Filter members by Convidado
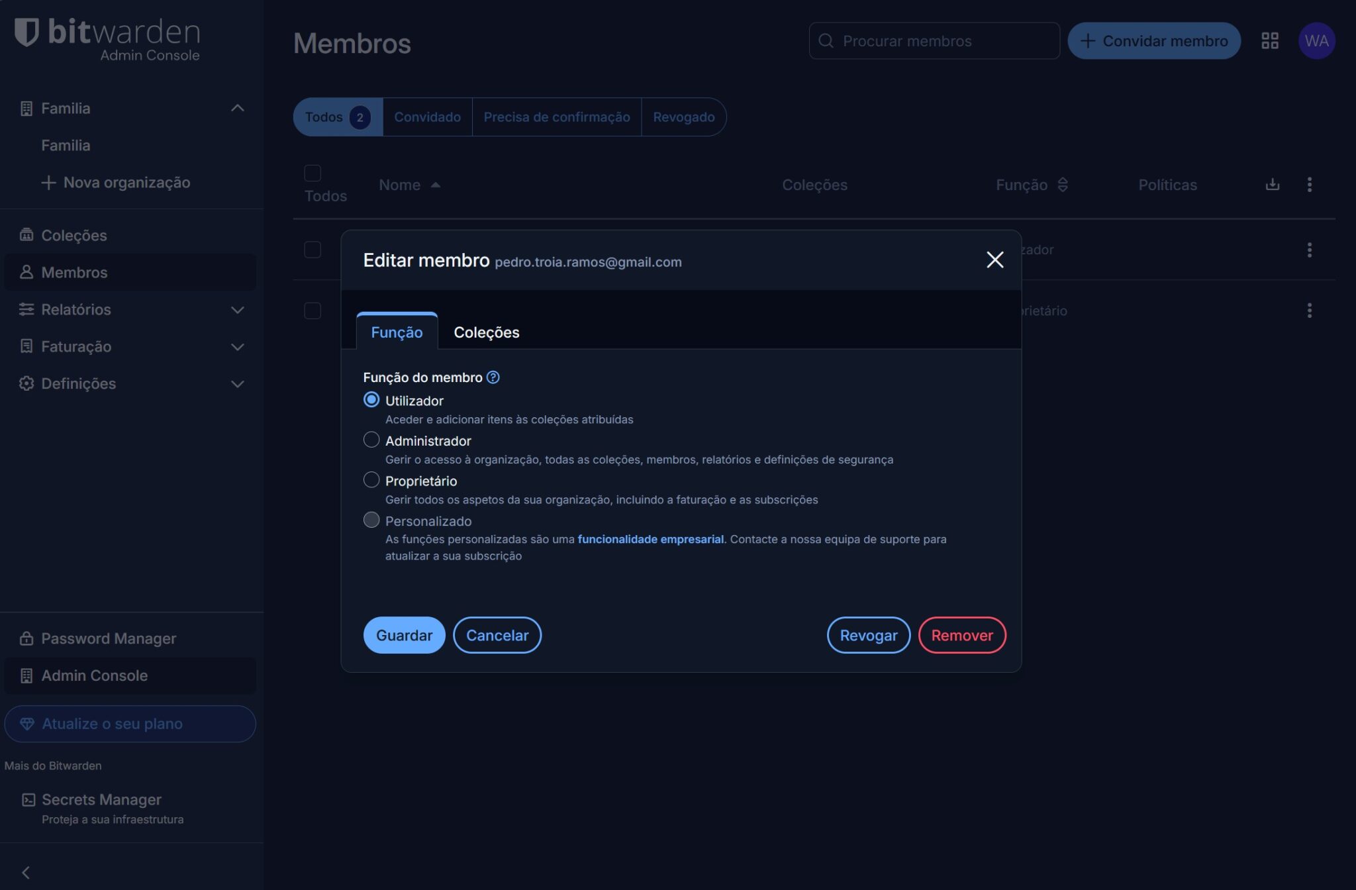 coord(427,117)
